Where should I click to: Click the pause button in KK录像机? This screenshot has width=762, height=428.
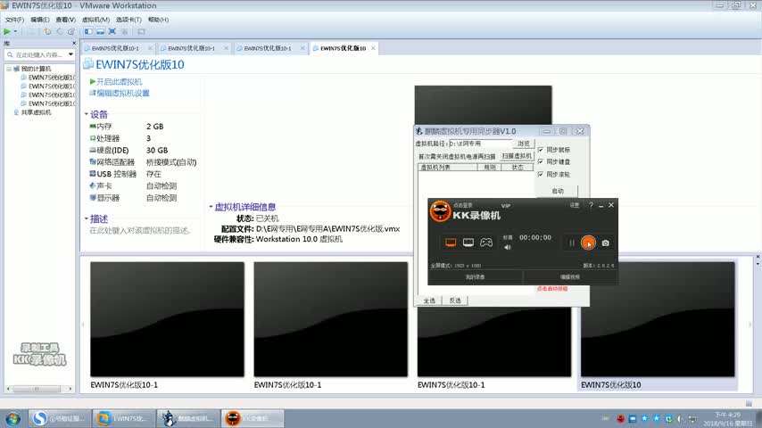coord(571,243)
